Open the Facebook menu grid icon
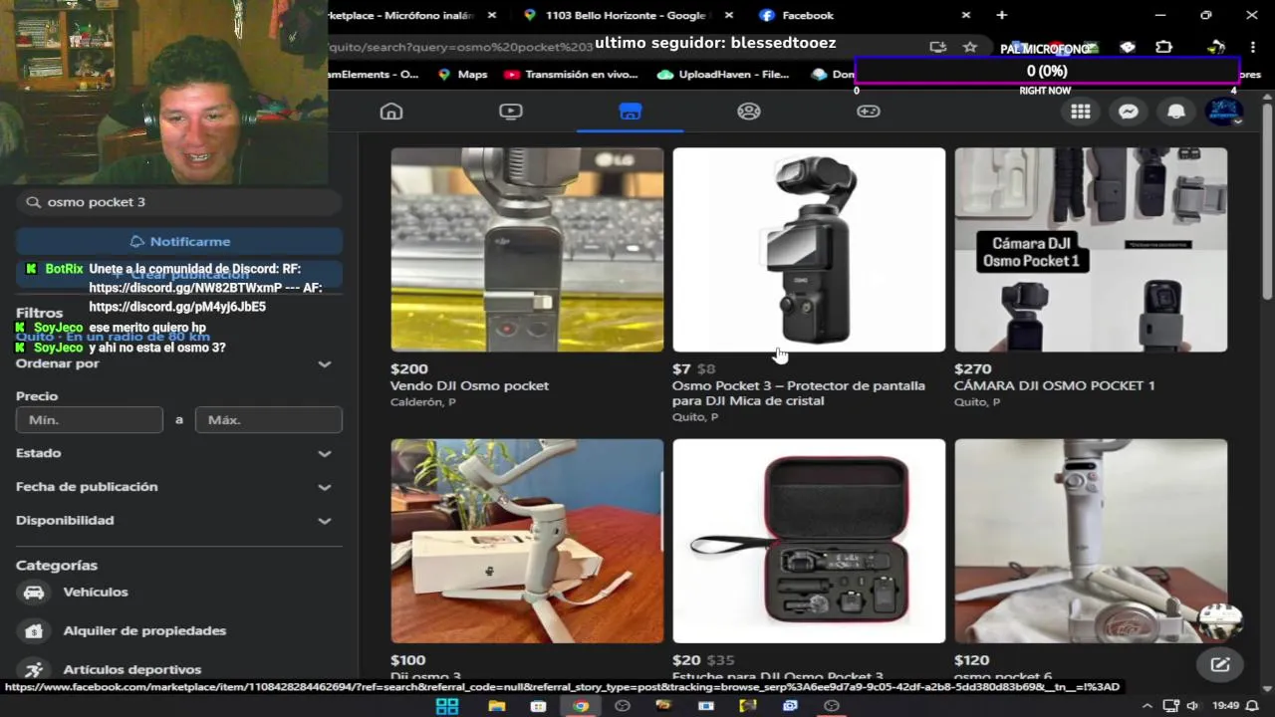1275x717 pixels. pos(1081,112)
